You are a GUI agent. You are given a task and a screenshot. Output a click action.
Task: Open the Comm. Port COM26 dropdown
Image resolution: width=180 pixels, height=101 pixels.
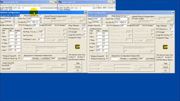tap(128, 19)
